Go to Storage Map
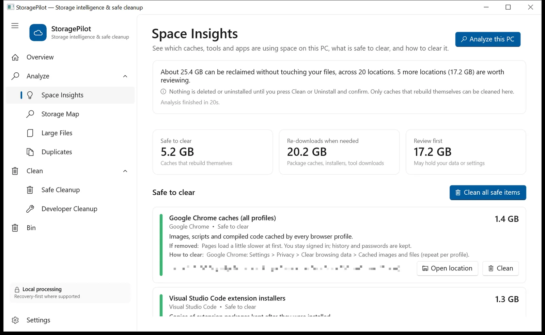The height and width of the screenshot is (335, 545). (70, 114)
